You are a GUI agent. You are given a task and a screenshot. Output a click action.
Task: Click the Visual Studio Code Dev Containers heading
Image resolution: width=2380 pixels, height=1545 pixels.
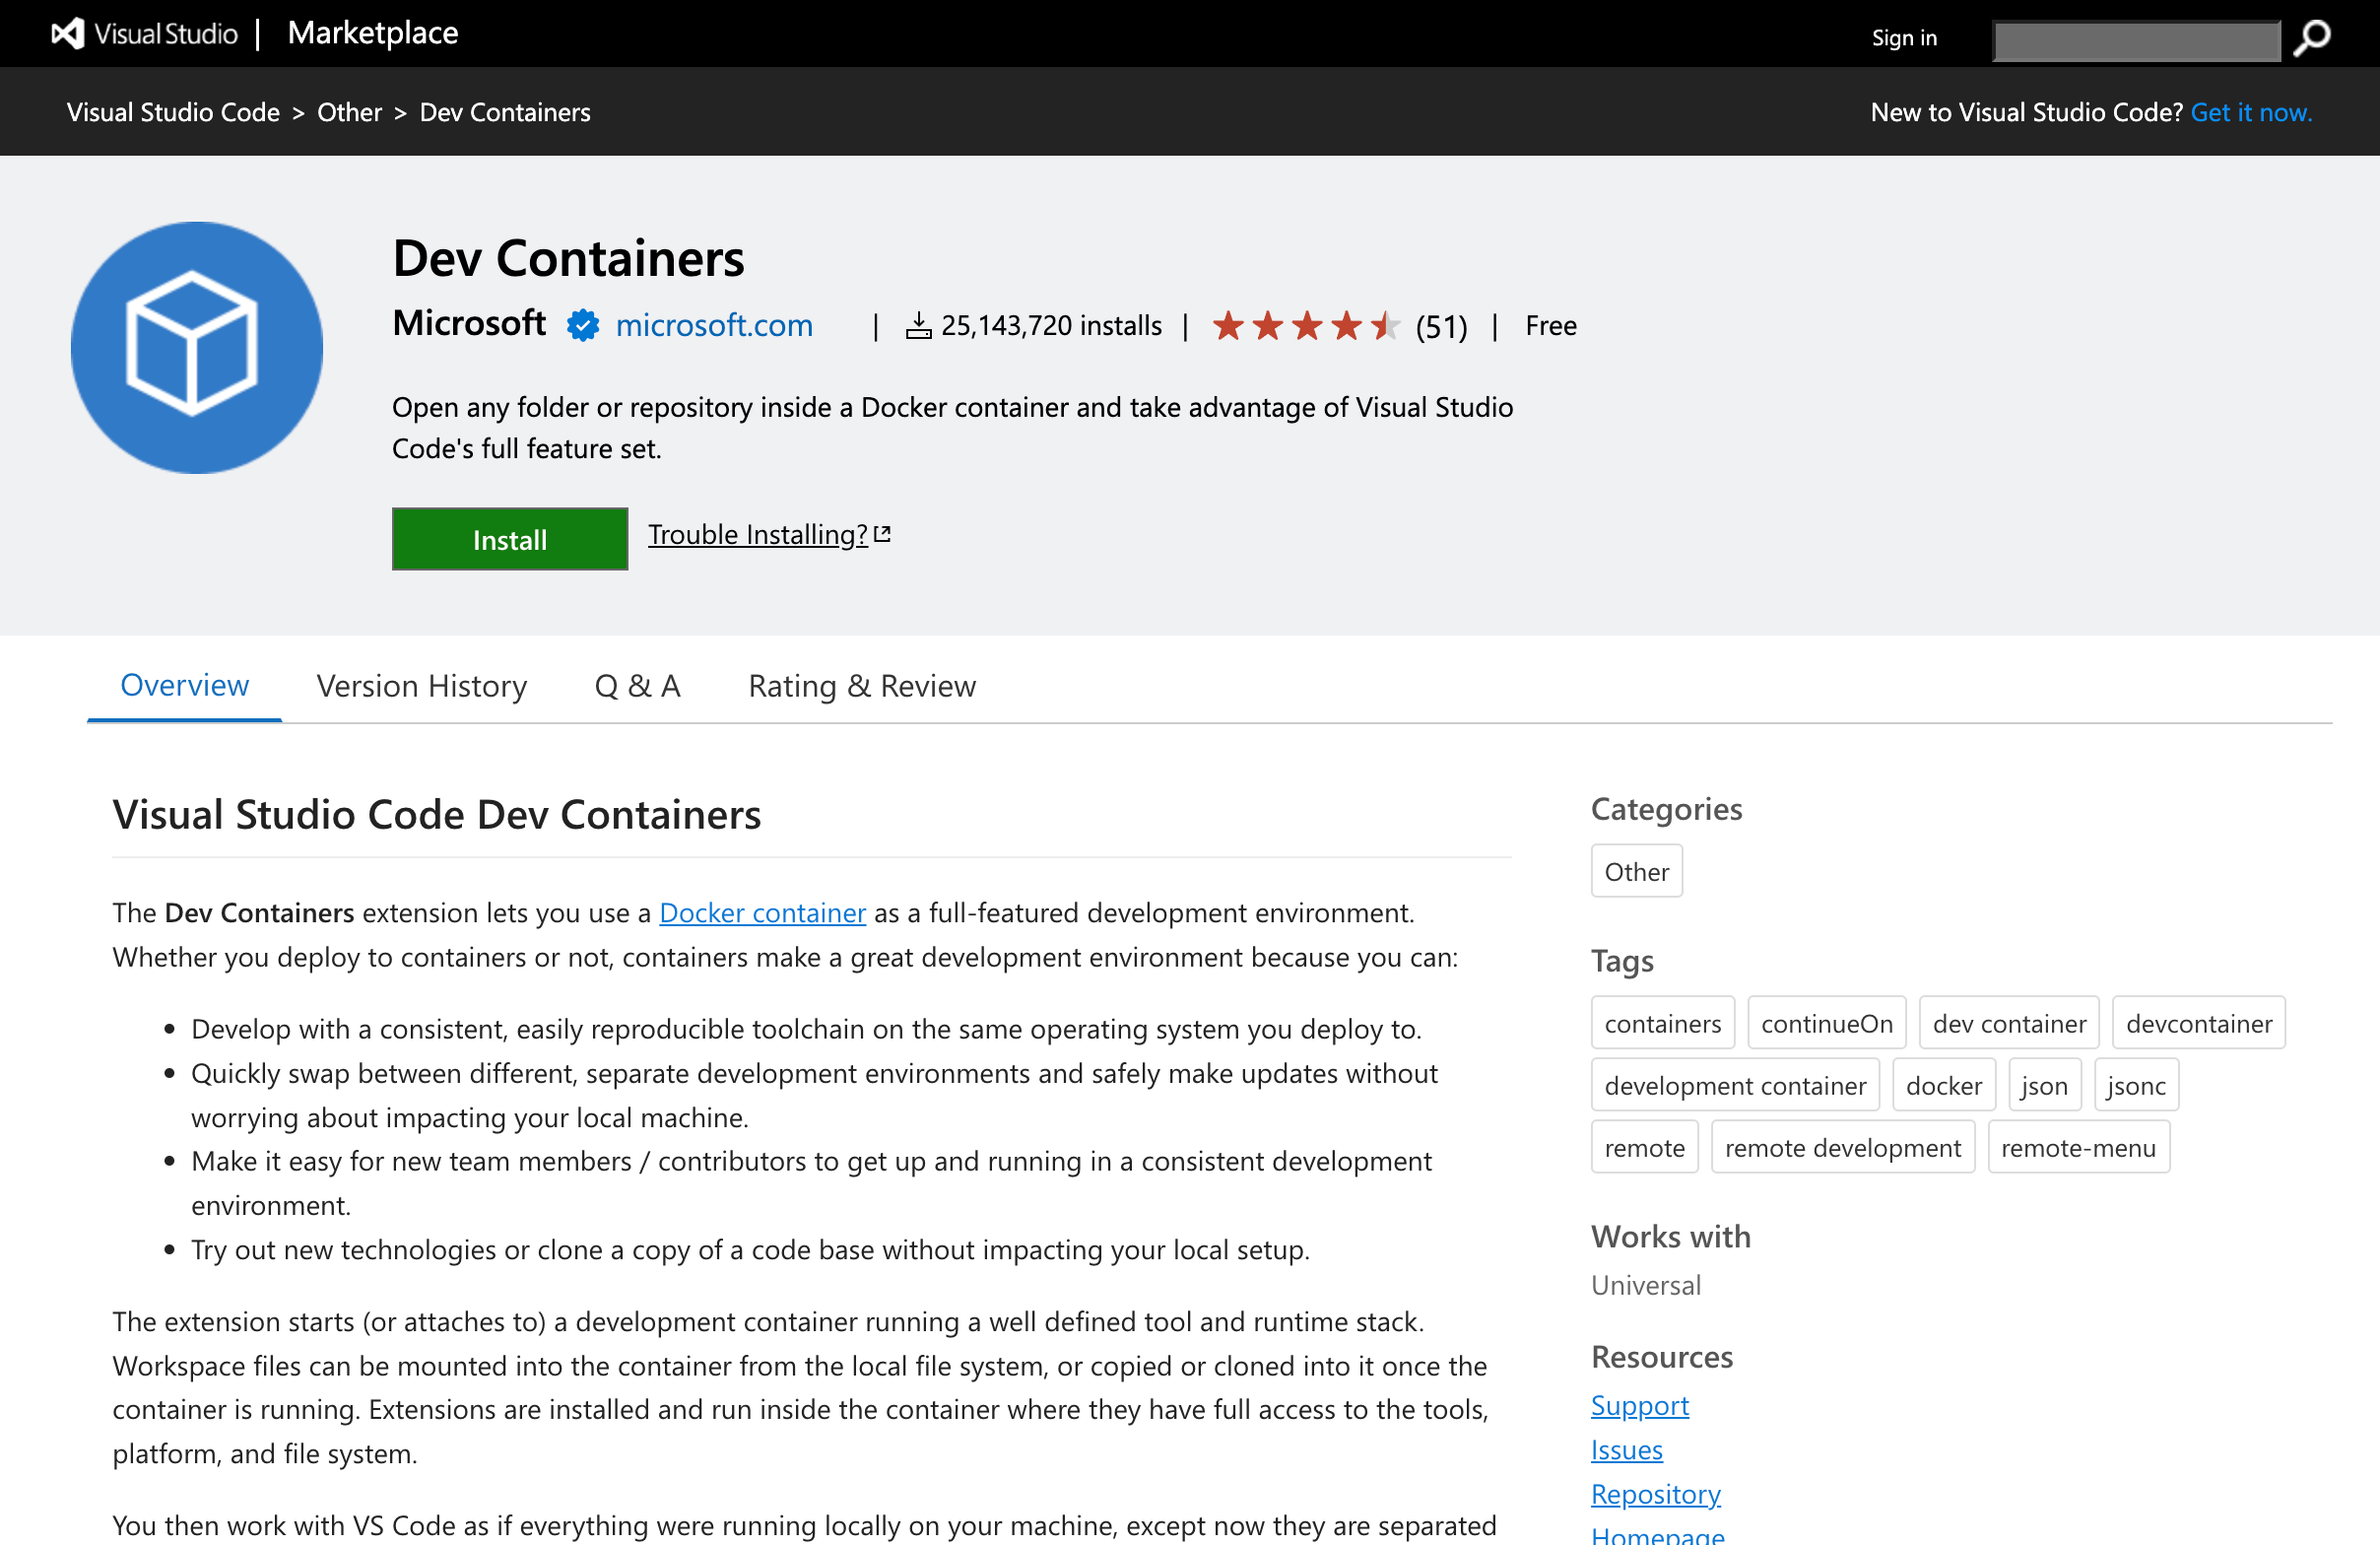[x=436, y=814]
